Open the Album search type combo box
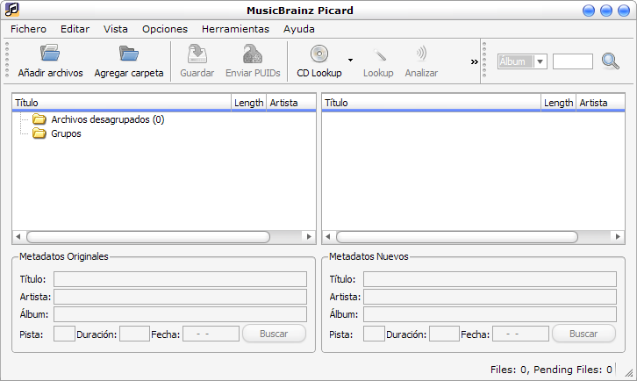The width and height of the screenshot is (637, 381). 522,61
